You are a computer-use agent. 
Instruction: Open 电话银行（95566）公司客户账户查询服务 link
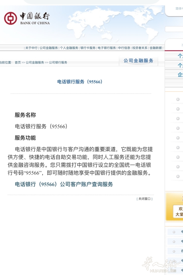pyautogui.click(x=64, y=184)
